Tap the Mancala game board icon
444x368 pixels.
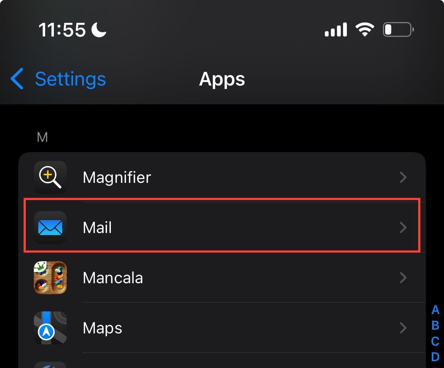pos(50,278)
